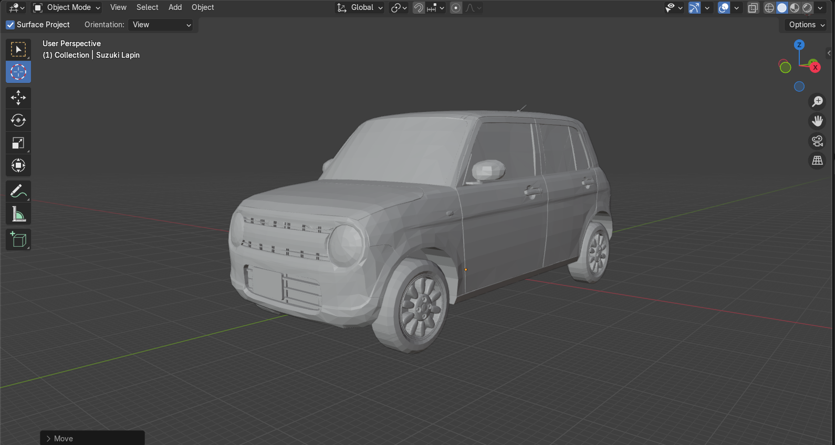The image size is (835, 445).
Task: Click the red X axis gizmo handle
Action: 815,67
